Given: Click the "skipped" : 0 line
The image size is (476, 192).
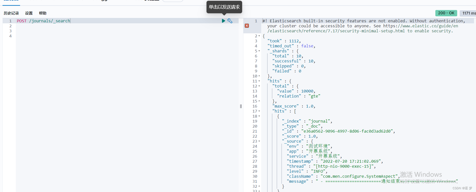Looking at the screenshot, I should click(x=289, y=66).
